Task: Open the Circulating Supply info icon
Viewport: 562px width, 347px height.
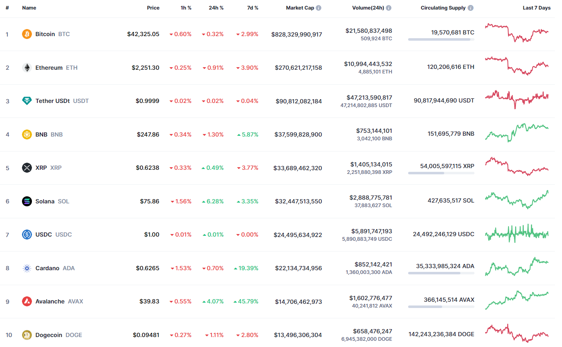Action: pyautogui.click(x=470, y=8)
